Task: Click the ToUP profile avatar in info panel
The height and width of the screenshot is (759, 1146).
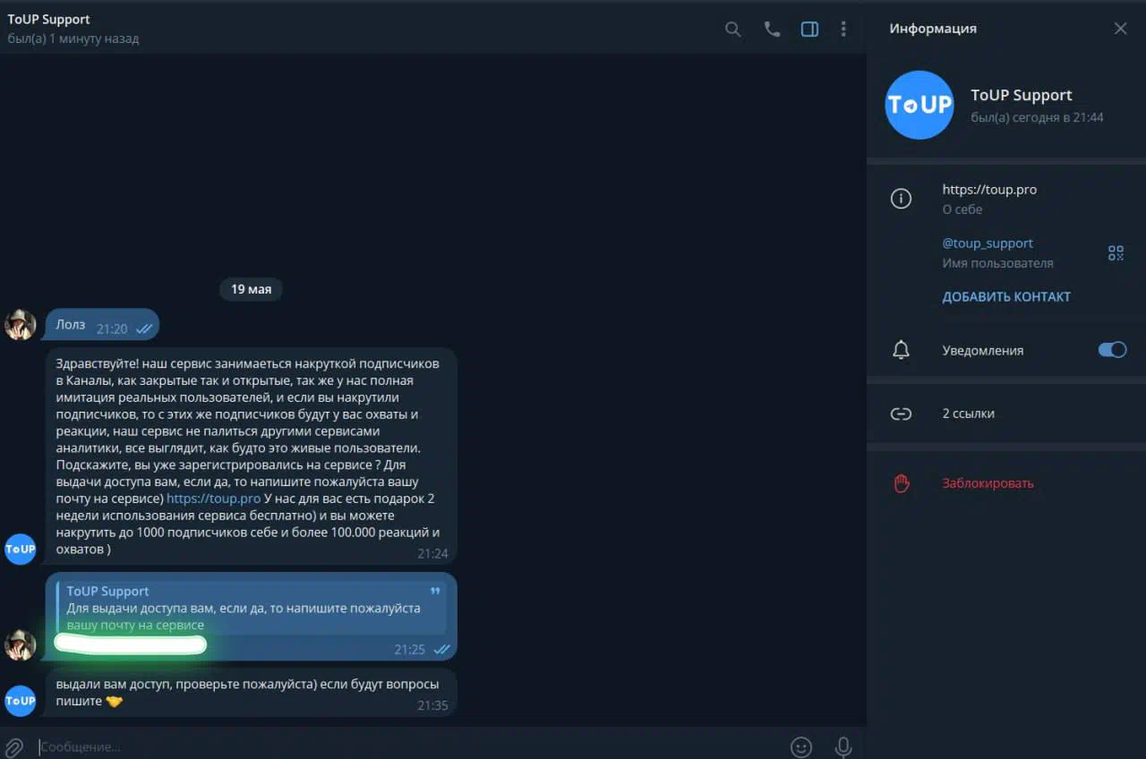Action: point(919,105)
